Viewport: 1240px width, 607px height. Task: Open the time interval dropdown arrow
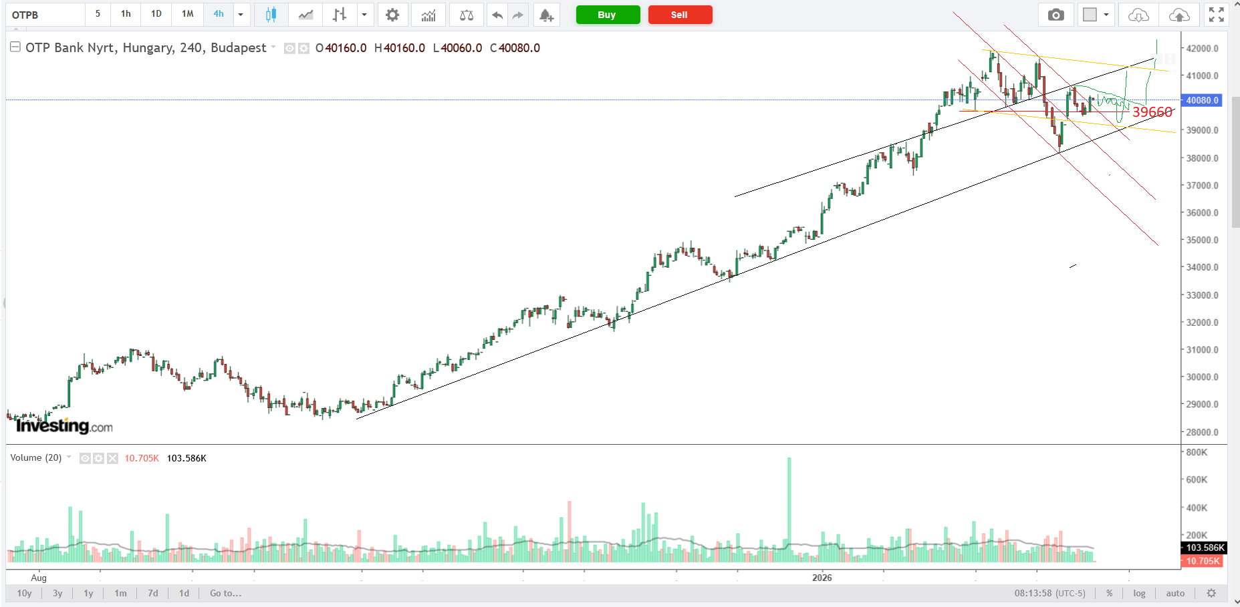coord(241,15)
